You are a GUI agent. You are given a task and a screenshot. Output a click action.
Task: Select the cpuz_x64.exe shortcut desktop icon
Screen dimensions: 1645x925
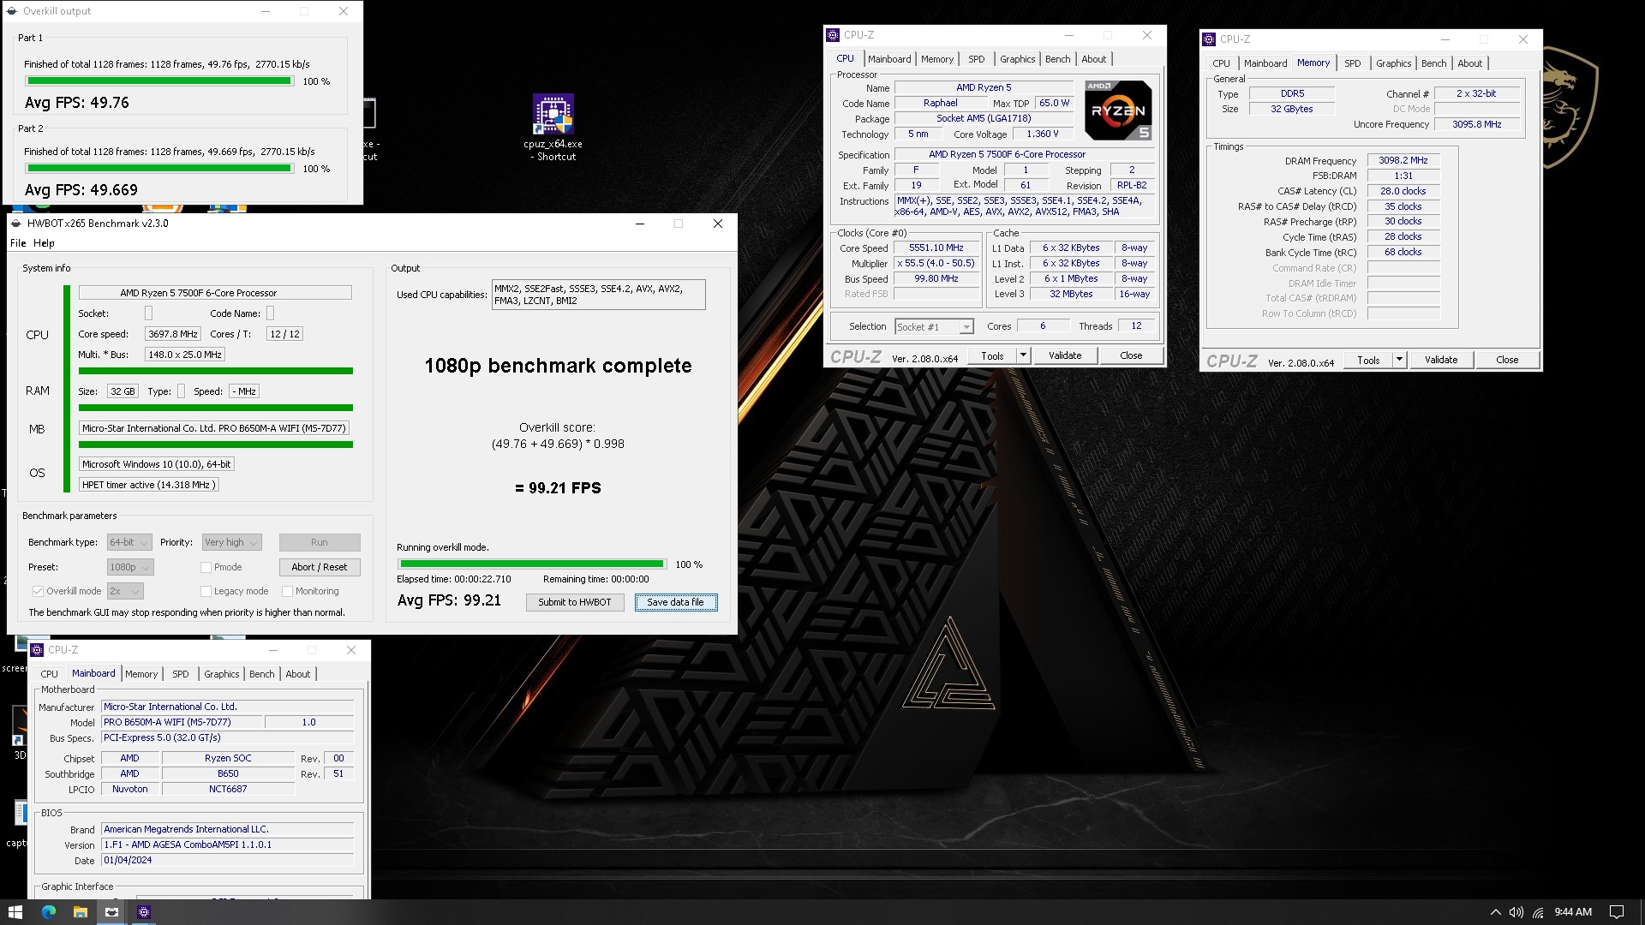[553, 127]
